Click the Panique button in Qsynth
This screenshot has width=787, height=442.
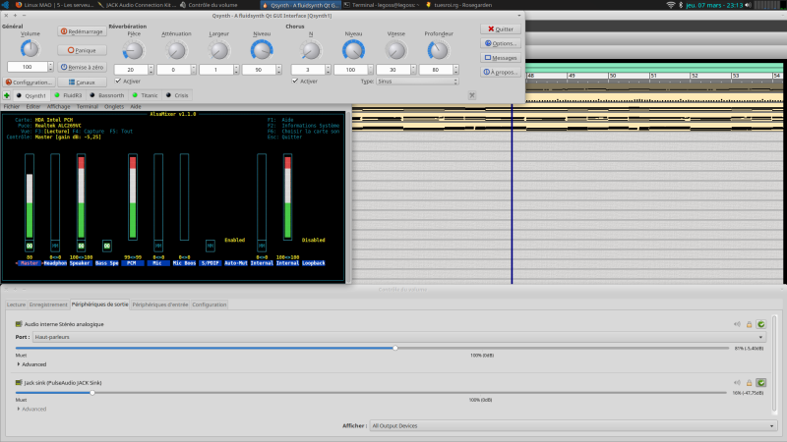[84, 49]
